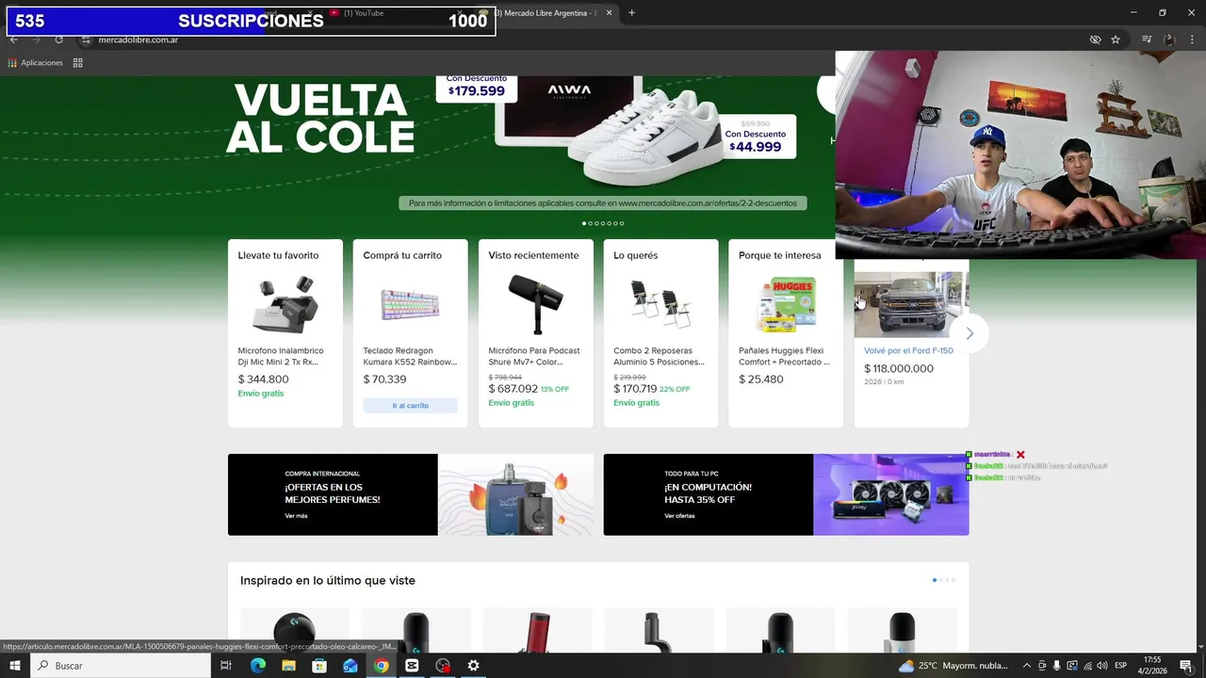Open Wi-Fi network settings in tray
Image resolution: width=1206 pixels, height=678 pixels.
click(1086, 666)
